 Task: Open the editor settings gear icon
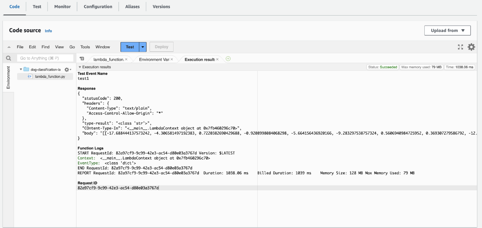pyautogui.click(x=471, y=47)
